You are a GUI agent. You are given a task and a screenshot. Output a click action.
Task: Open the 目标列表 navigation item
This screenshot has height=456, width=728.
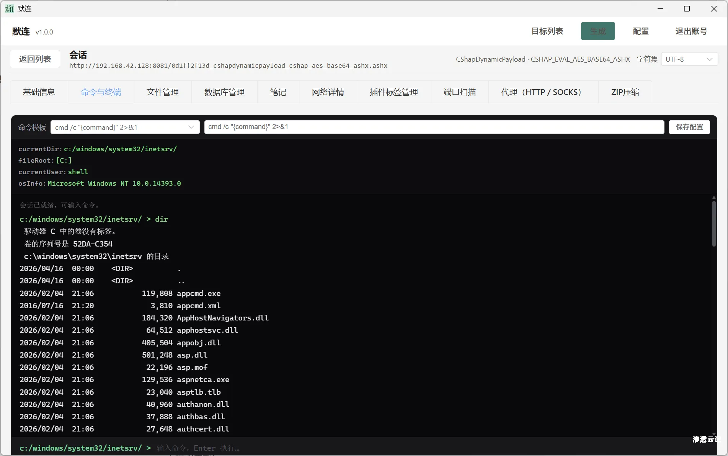point(547,31)
